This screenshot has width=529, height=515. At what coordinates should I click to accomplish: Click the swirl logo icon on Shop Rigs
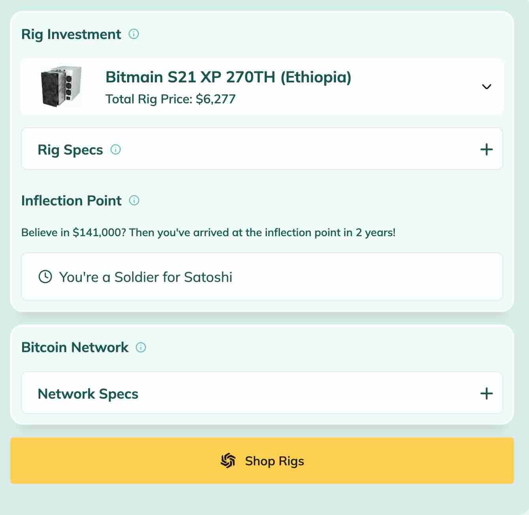[228, 461]
